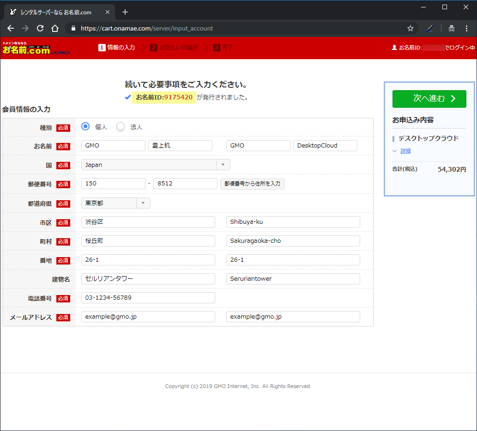Click the 会員情報の入力 heading
Screen dimensions: 477x431
click(26, 109)
